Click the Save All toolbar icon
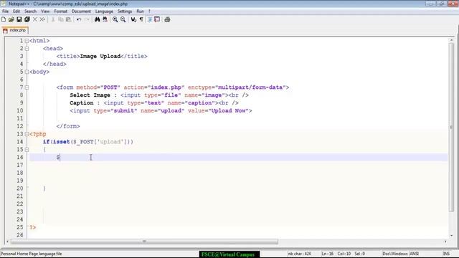The image size is (459, 258). (27, 19)
